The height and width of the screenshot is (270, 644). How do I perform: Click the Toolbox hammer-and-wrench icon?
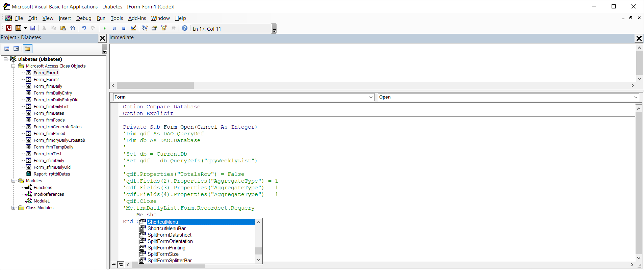tap(173, 28)
